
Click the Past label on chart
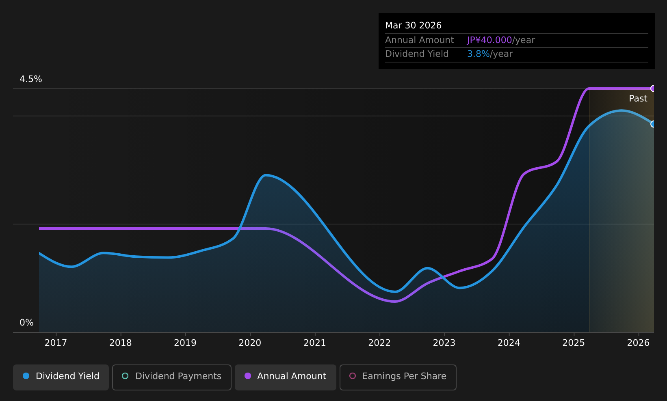click(638, 99)
